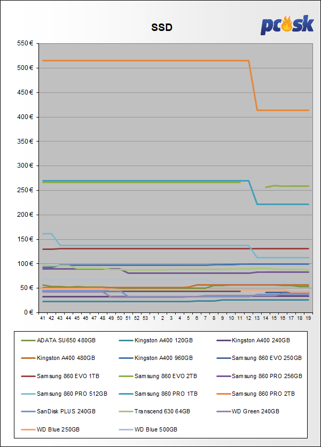Image resolution: width=321 pixels, height=447 pixels.
Task: Select WD Green 240GB legend entry
Action: coord(248,412)
